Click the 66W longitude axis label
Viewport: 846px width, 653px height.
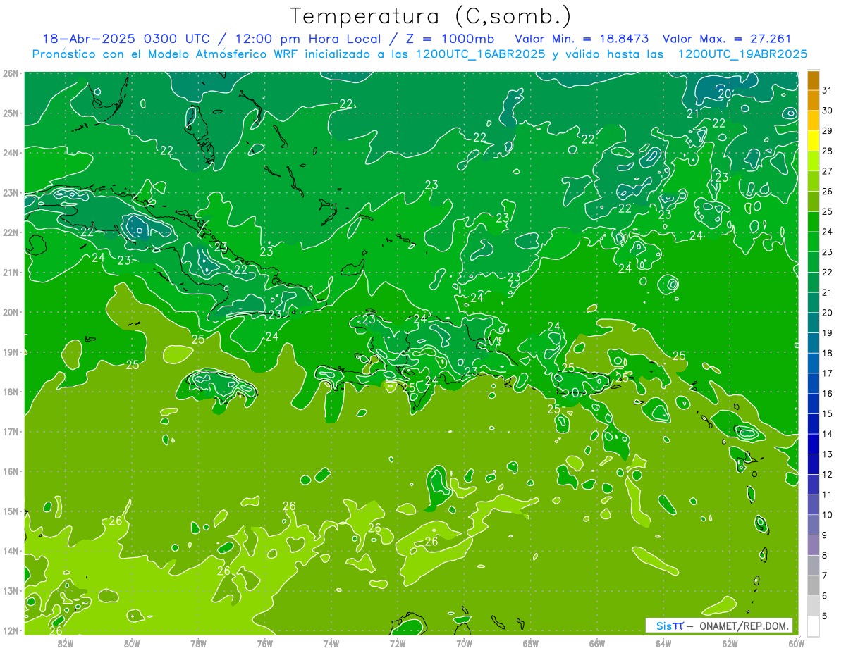[597, 642]
